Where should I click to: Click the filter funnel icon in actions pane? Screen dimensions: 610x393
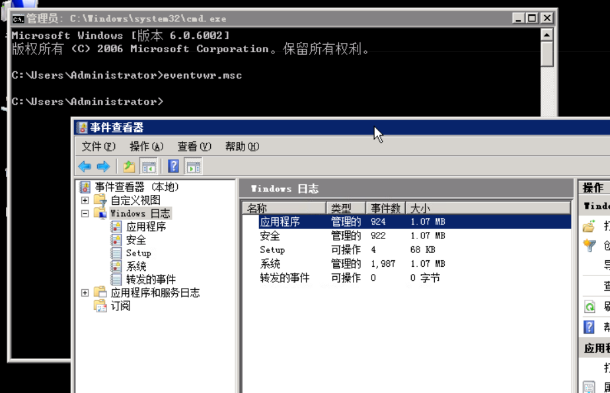590,245
